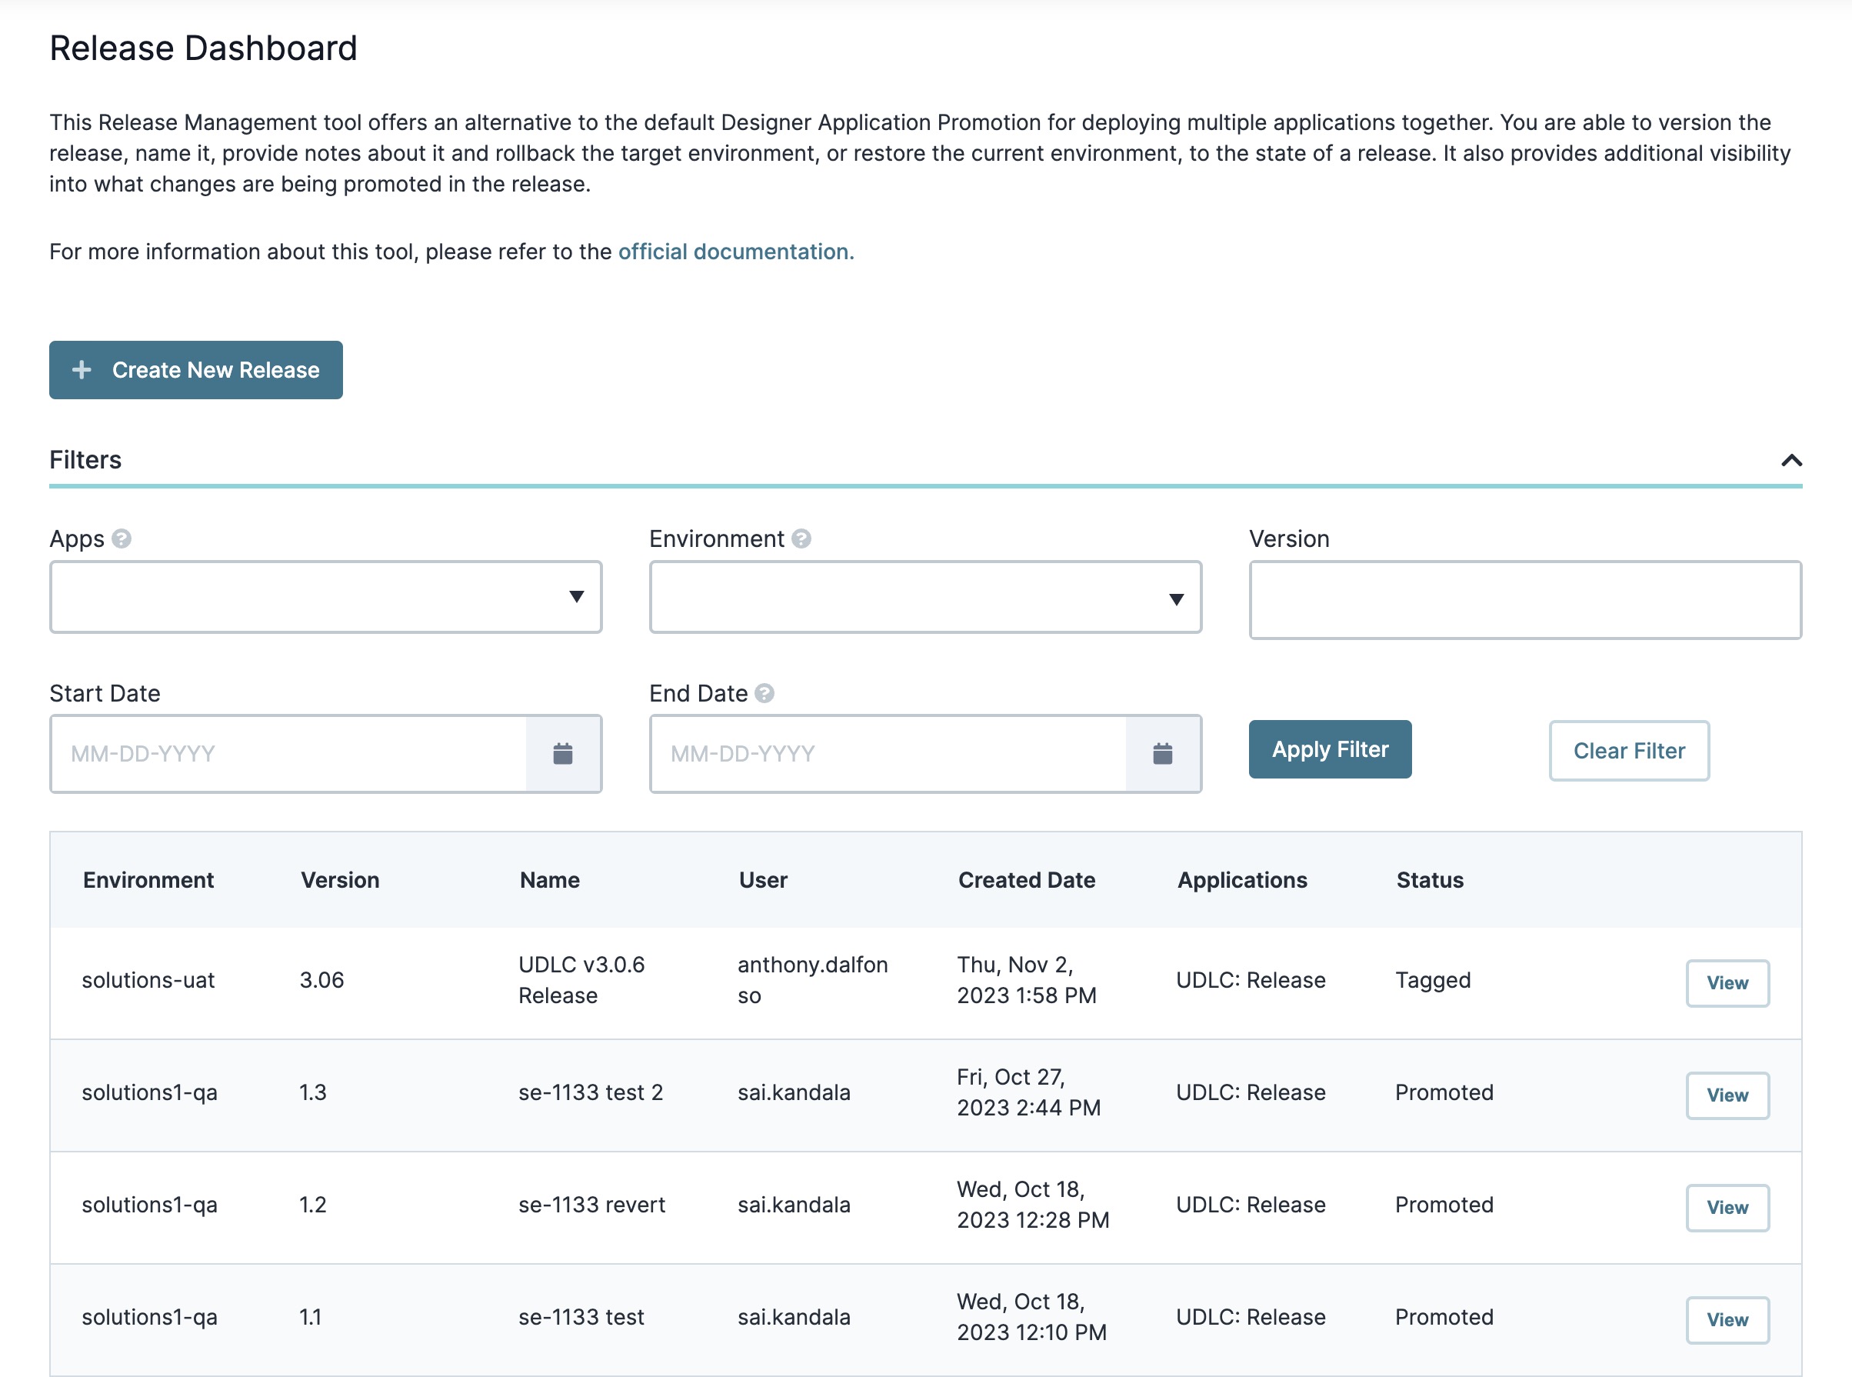
Task: Click version 1.2 cell
Action: click(x=313, y=1205)
